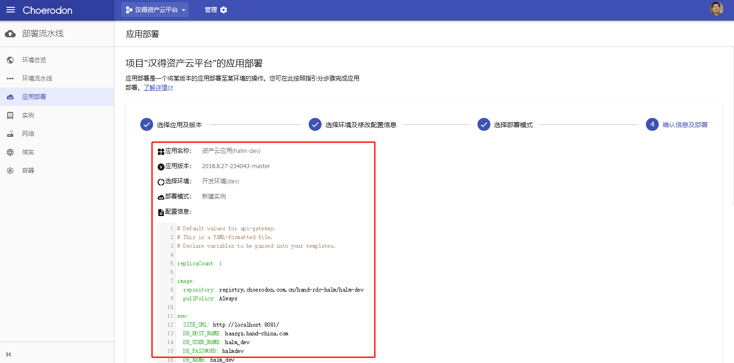Viewport: 734px width, 363px height.
Task: Click the project icon before 汉得资产云平台
Action: [129, 10]
